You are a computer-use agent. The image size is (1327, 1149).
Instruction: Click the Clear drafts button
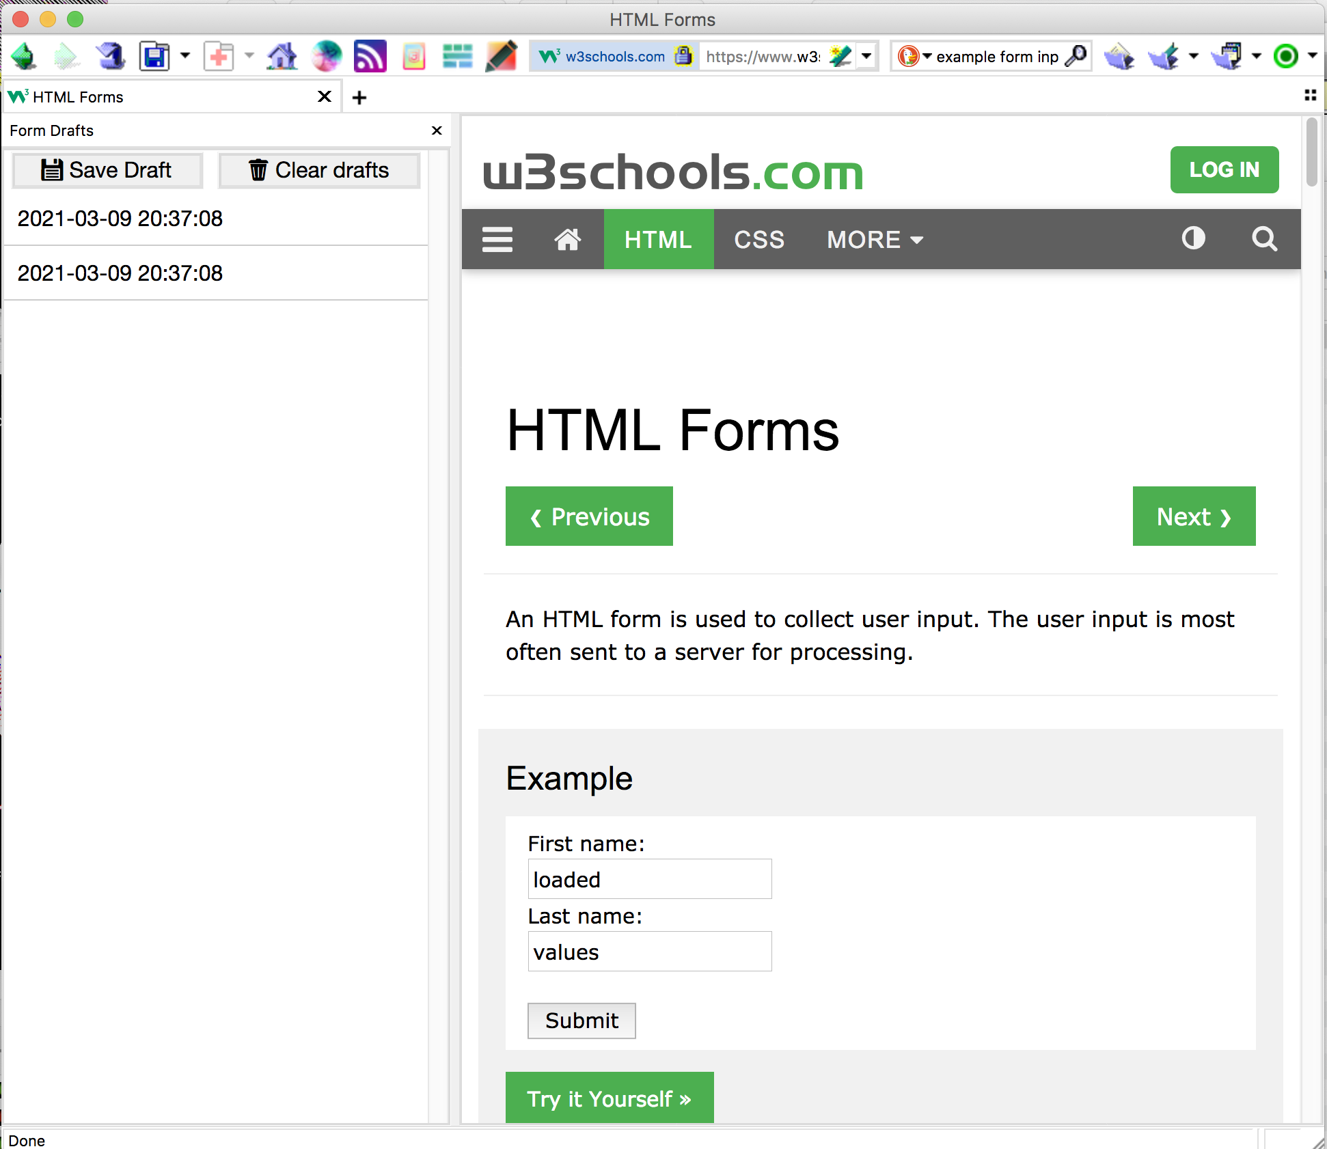(x=319, y=170)
